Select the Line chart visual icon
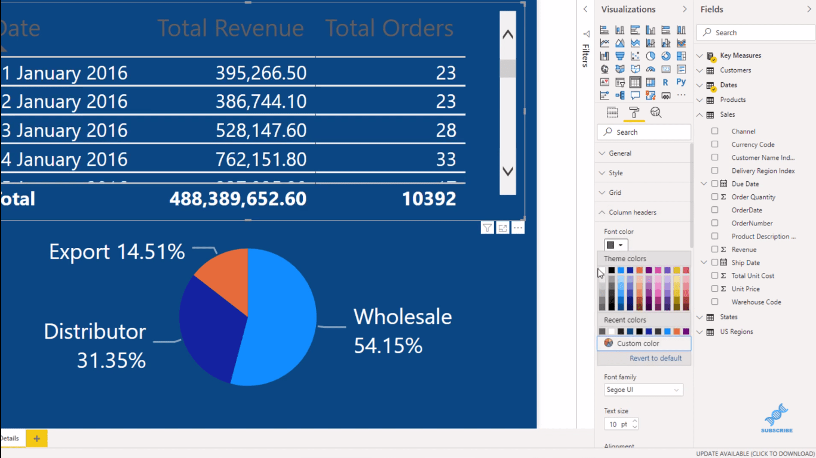Image resolution: width=816 pixels, height=458 pixels. pos(605,43)
